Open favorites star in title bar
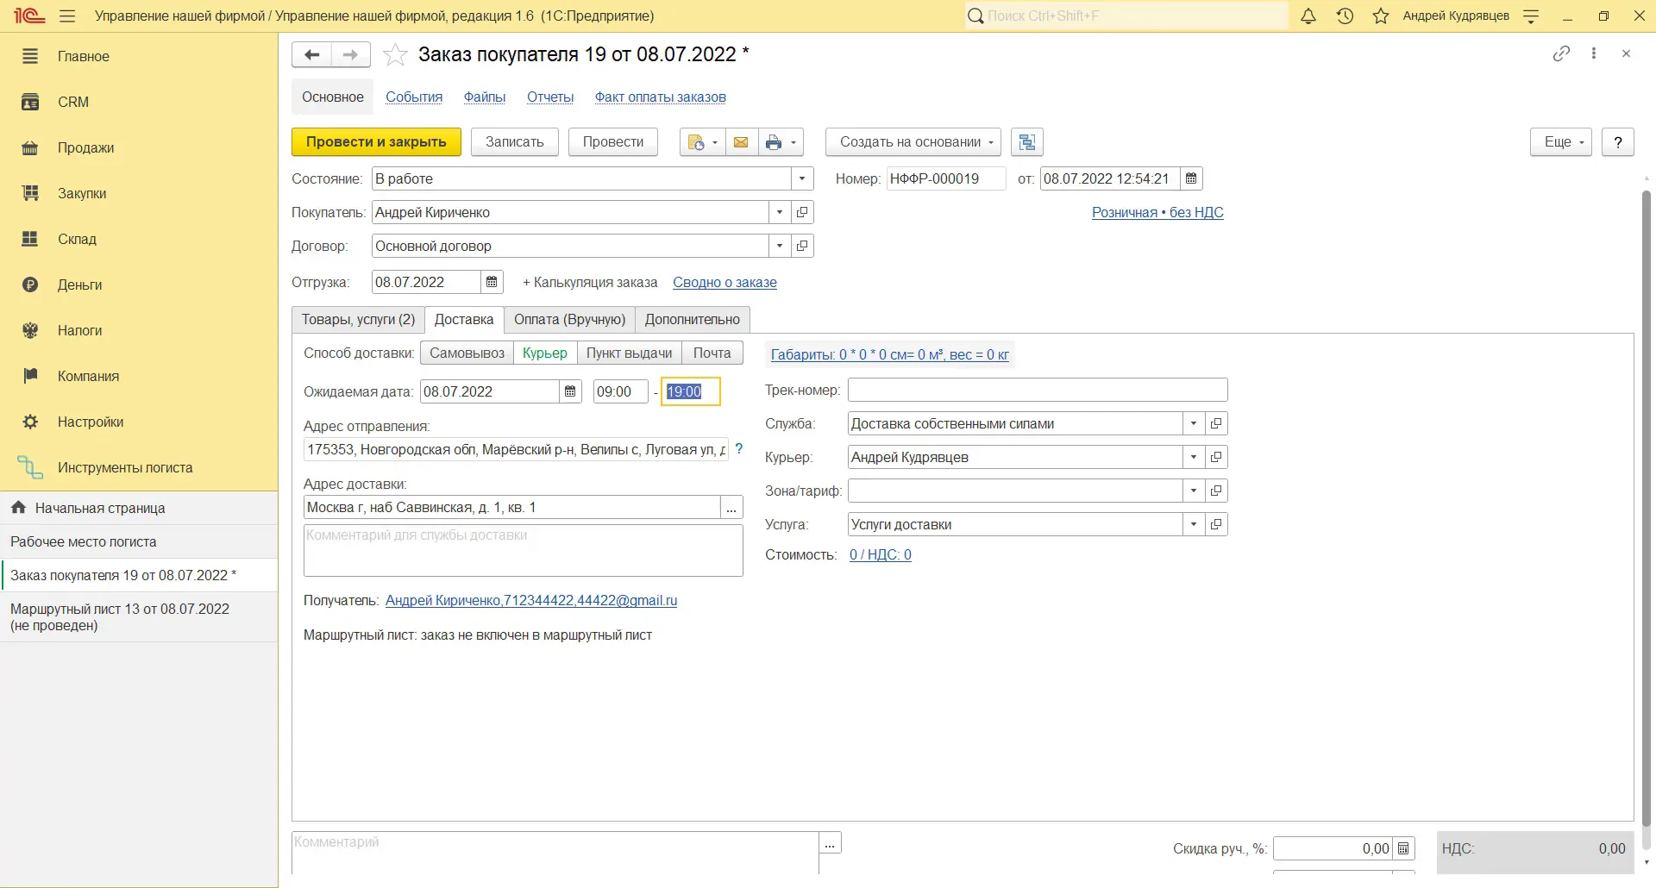 coord(1381,16)
